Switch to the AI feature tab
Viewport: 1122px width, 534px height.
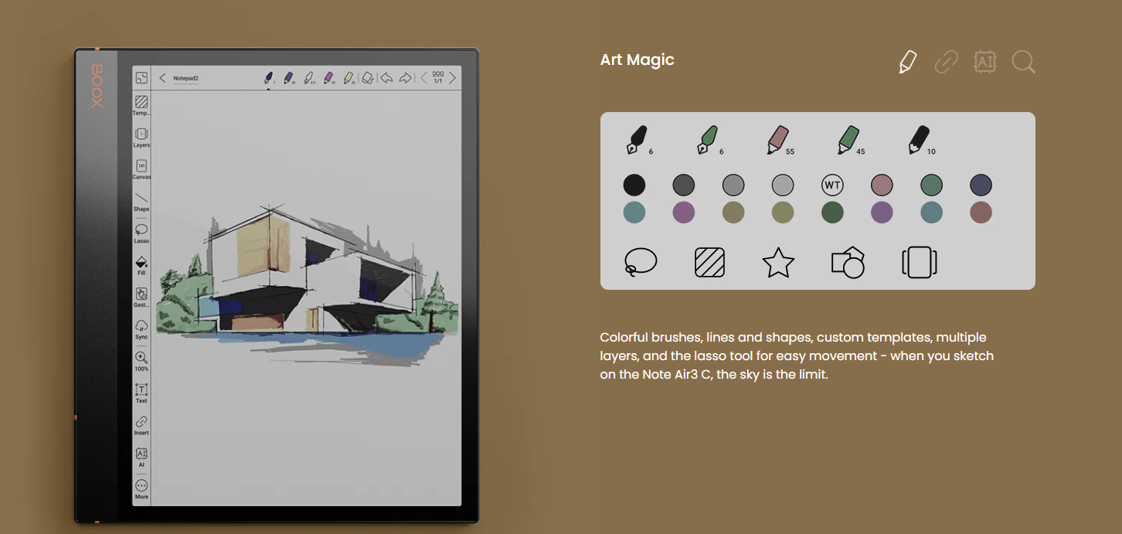pos(984,62)
